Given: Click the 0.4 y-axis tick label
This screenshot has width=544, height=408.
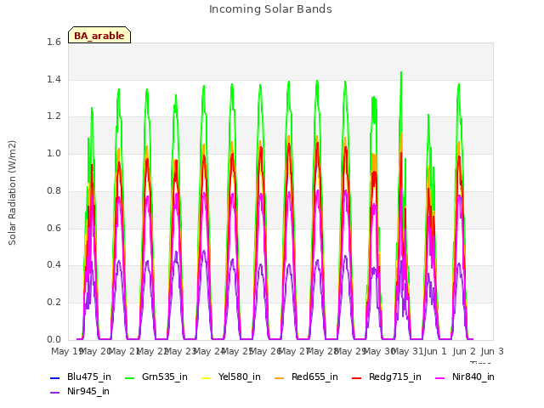Looking at the screenshot, I should 54,264.
